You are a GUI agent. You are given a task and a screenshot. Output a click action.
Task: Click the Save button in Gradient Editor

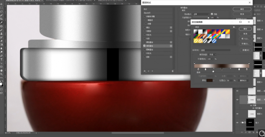click(245, 44)
